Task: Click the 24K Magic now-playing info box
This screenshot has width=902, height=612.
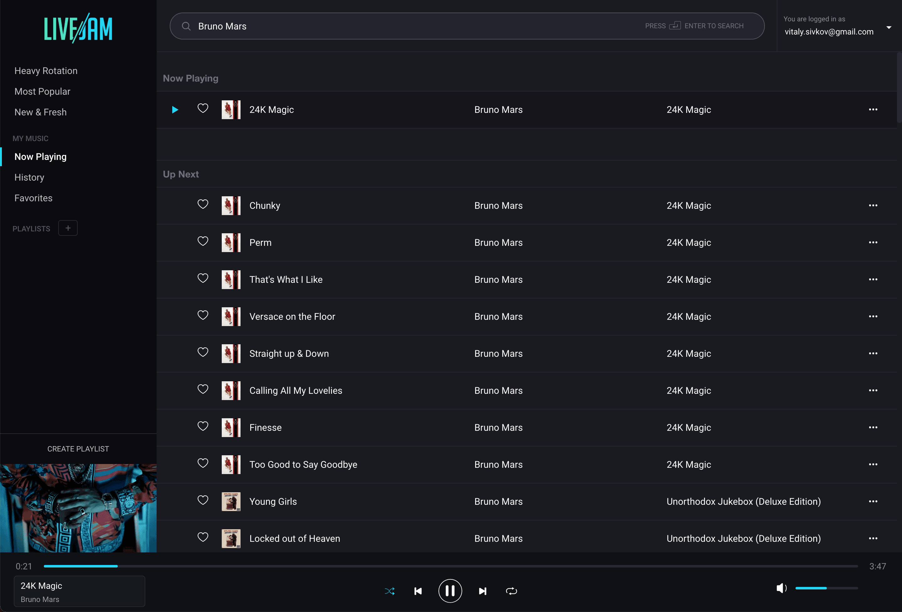Action: [80, 591]
